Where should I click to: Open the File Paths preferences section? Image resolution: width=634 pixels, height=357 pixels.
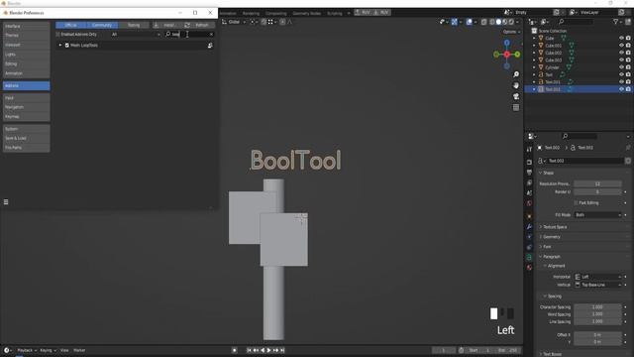click(x=27, y=148)
